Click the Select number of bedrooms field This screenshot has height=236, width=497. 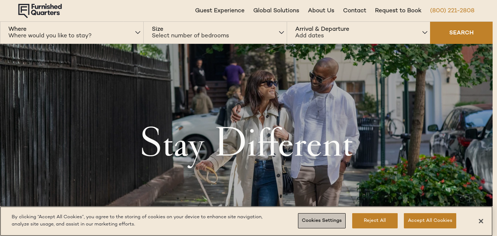pyautogui.click(x=215, y=33)
